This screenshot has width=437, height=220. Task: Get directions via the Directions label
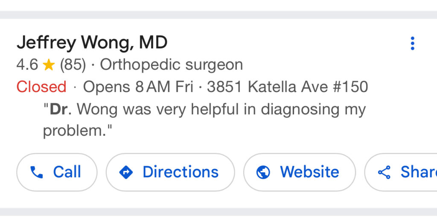click(180, 172)
